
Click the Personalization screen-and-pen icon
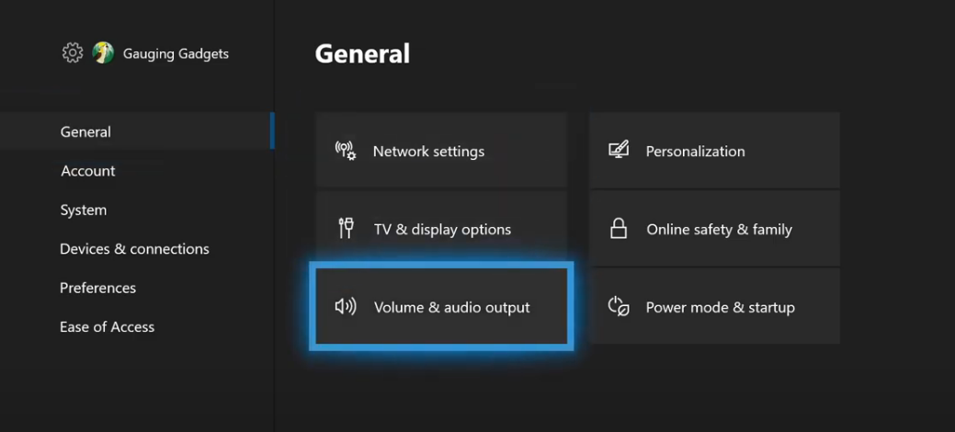pos(619,150)
